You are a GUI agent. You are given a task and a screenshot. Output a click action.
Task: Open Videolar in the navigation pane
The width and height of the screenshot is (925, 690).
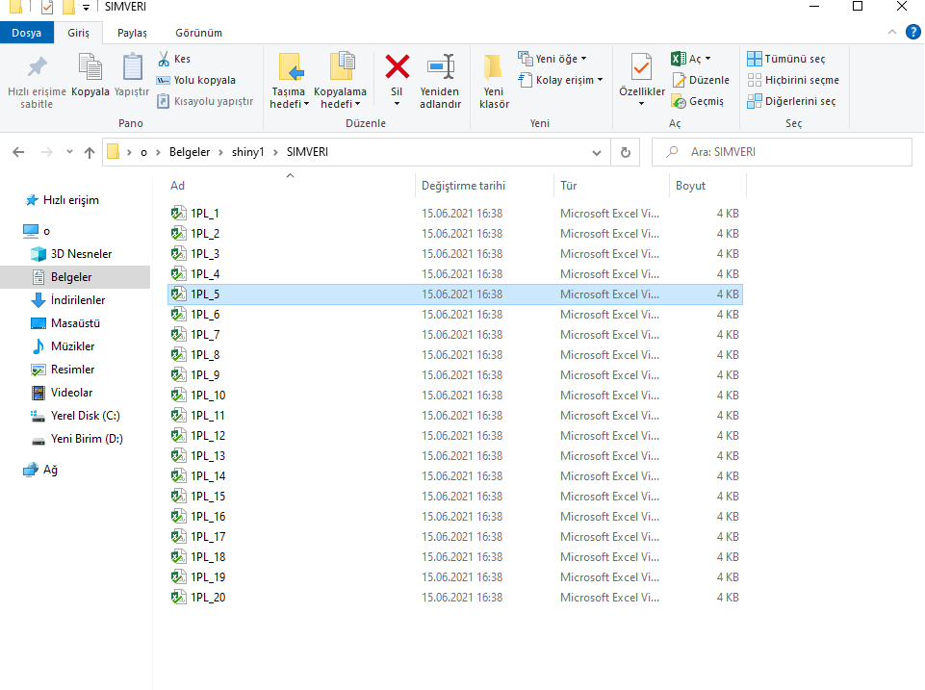[x=71, y=393]
